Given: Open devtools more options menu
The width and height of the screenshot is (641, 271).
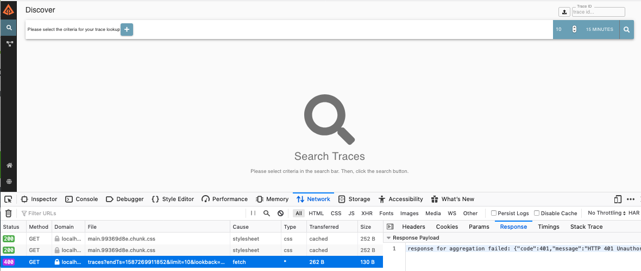Looking at the screenshot, I should pyautogui.click(x=630, y=199).
